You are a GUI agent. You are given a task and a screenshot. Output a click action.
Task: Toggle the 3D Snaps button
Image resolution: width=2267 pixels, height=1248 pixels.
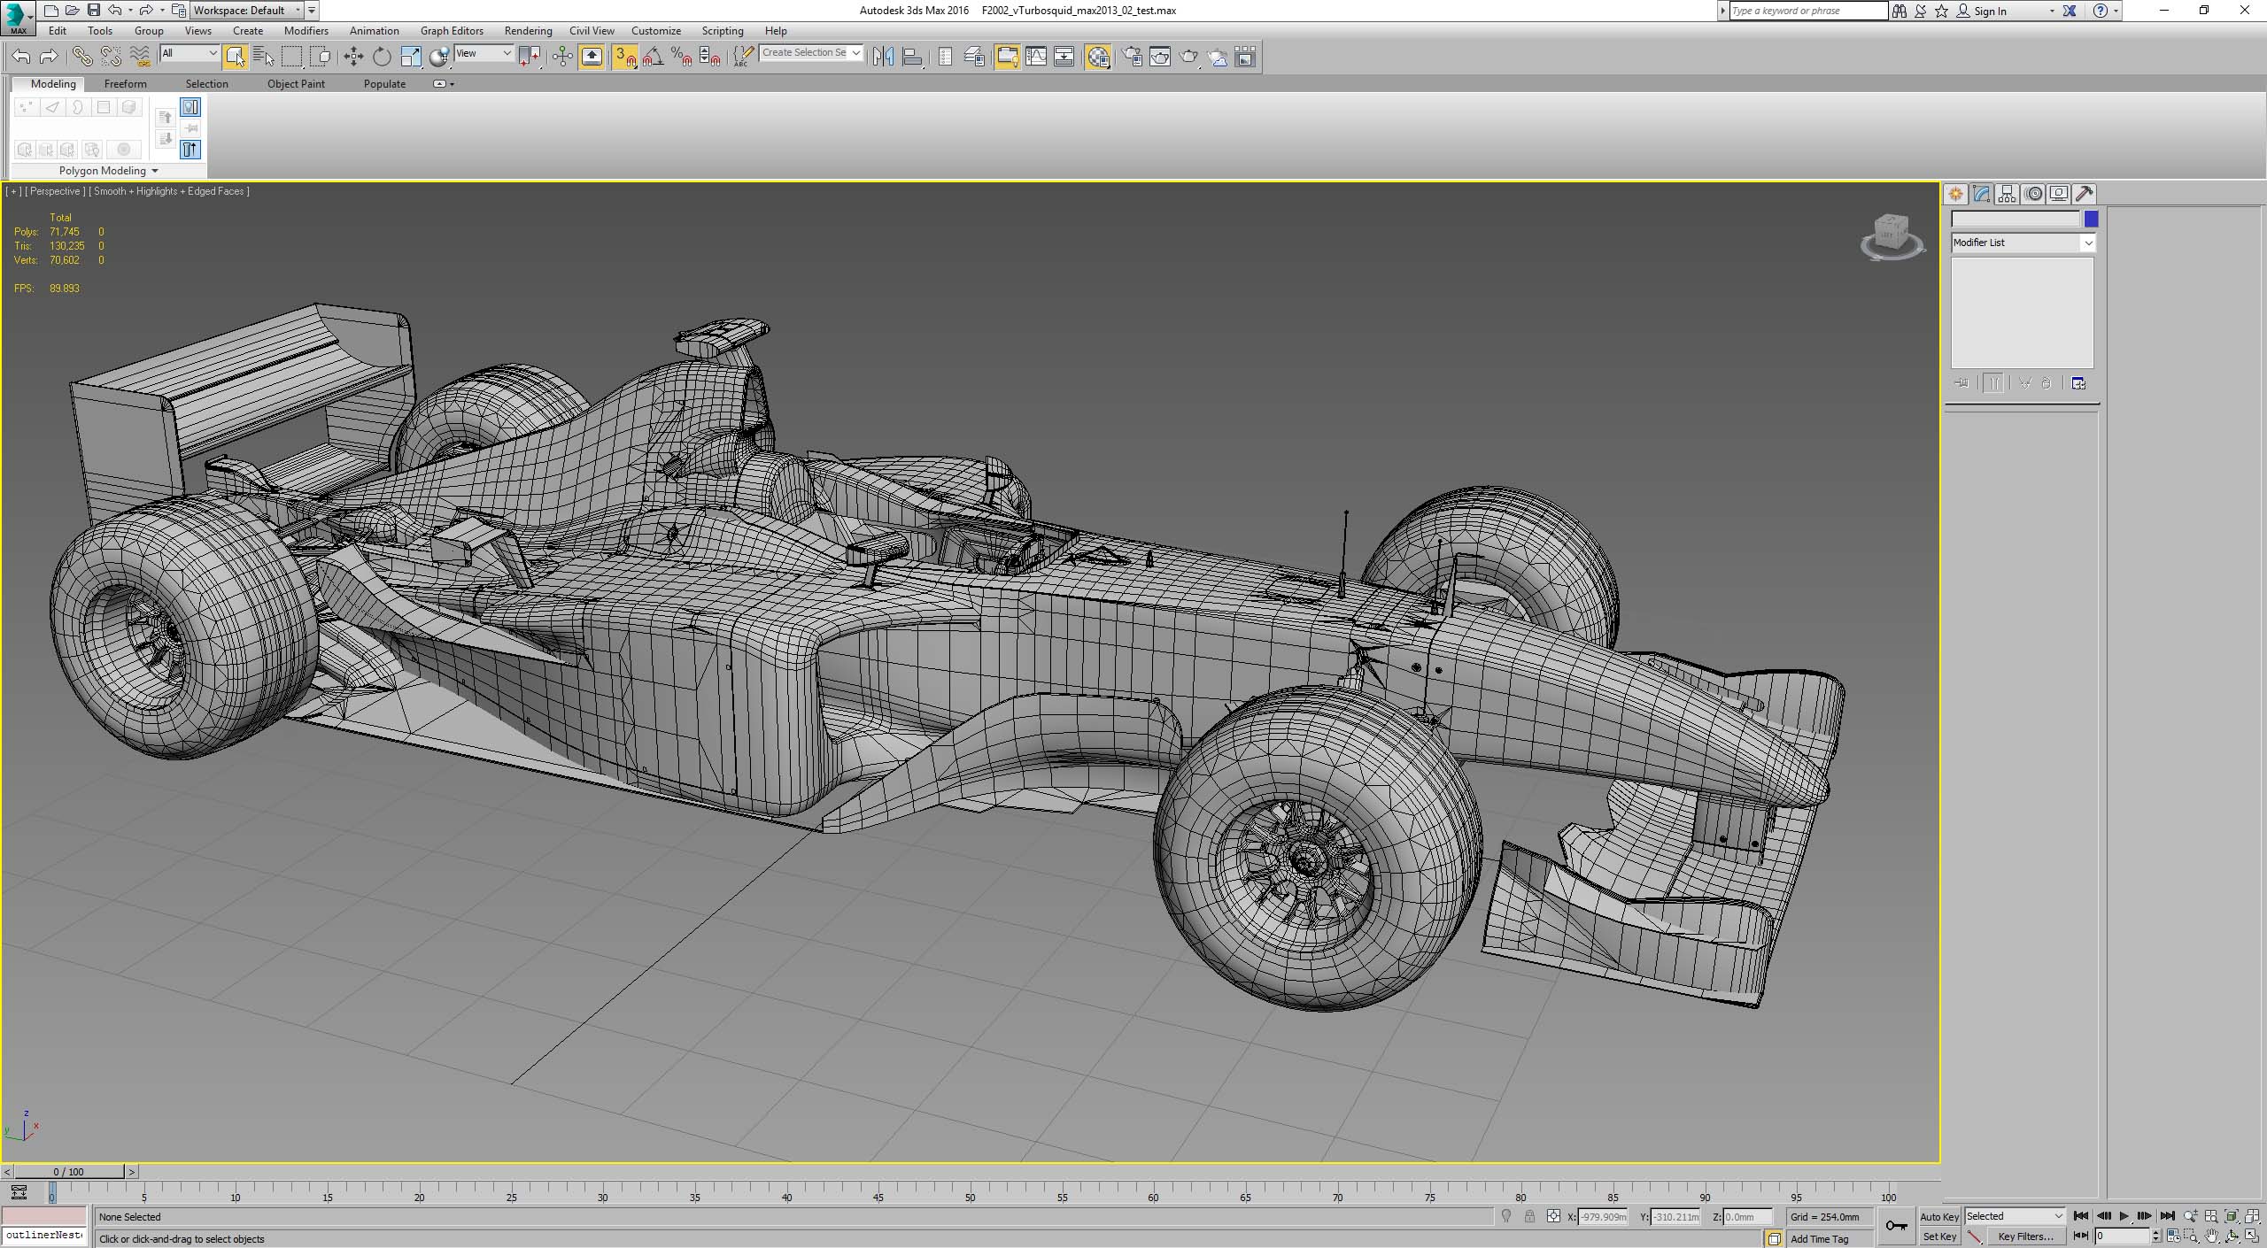(625, 57)
